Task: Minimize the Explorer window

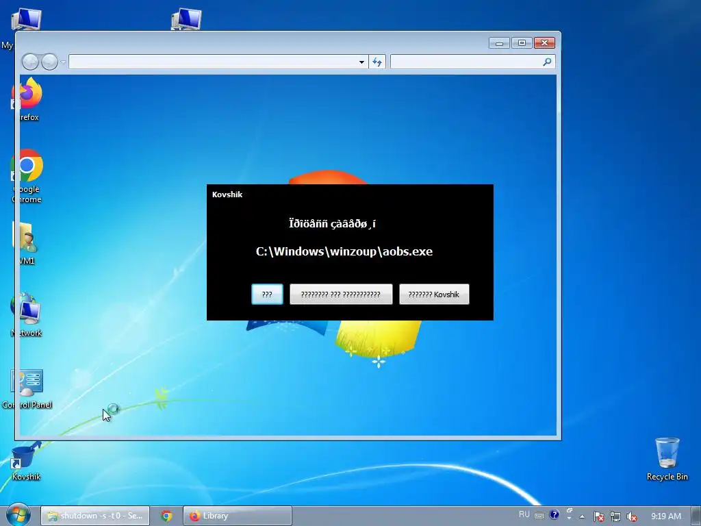Action: (x=499, y=43)
